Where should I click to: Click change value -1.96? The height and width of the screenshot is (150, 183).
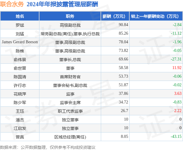coord(177,42)
